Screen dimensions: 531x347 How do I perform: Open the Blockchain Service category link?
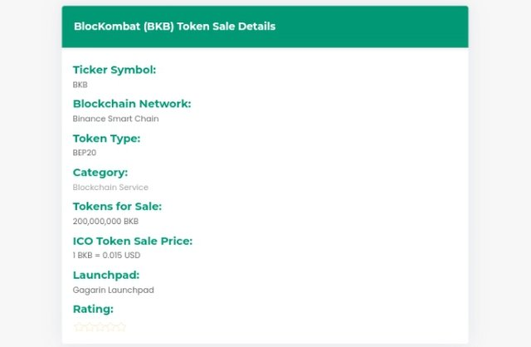coord(110,187)
